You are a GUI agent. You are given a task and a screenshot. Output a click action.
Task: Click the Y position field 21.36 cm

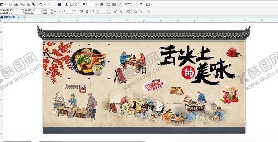coord(10,13)
